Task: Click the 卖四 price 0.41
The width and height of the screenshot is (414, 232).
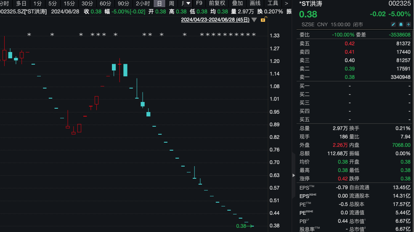Action: tap(350, 52)
